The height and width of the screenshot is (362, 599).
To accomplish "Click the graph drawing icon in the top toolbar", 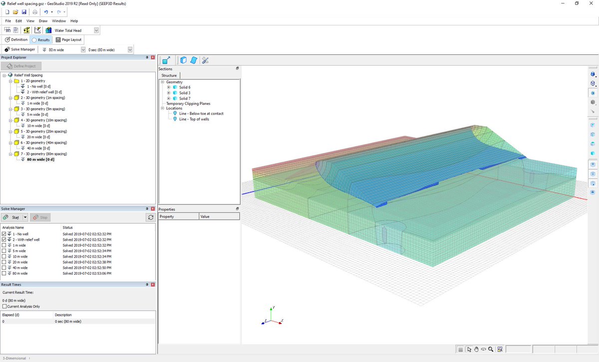I will 37,30.
